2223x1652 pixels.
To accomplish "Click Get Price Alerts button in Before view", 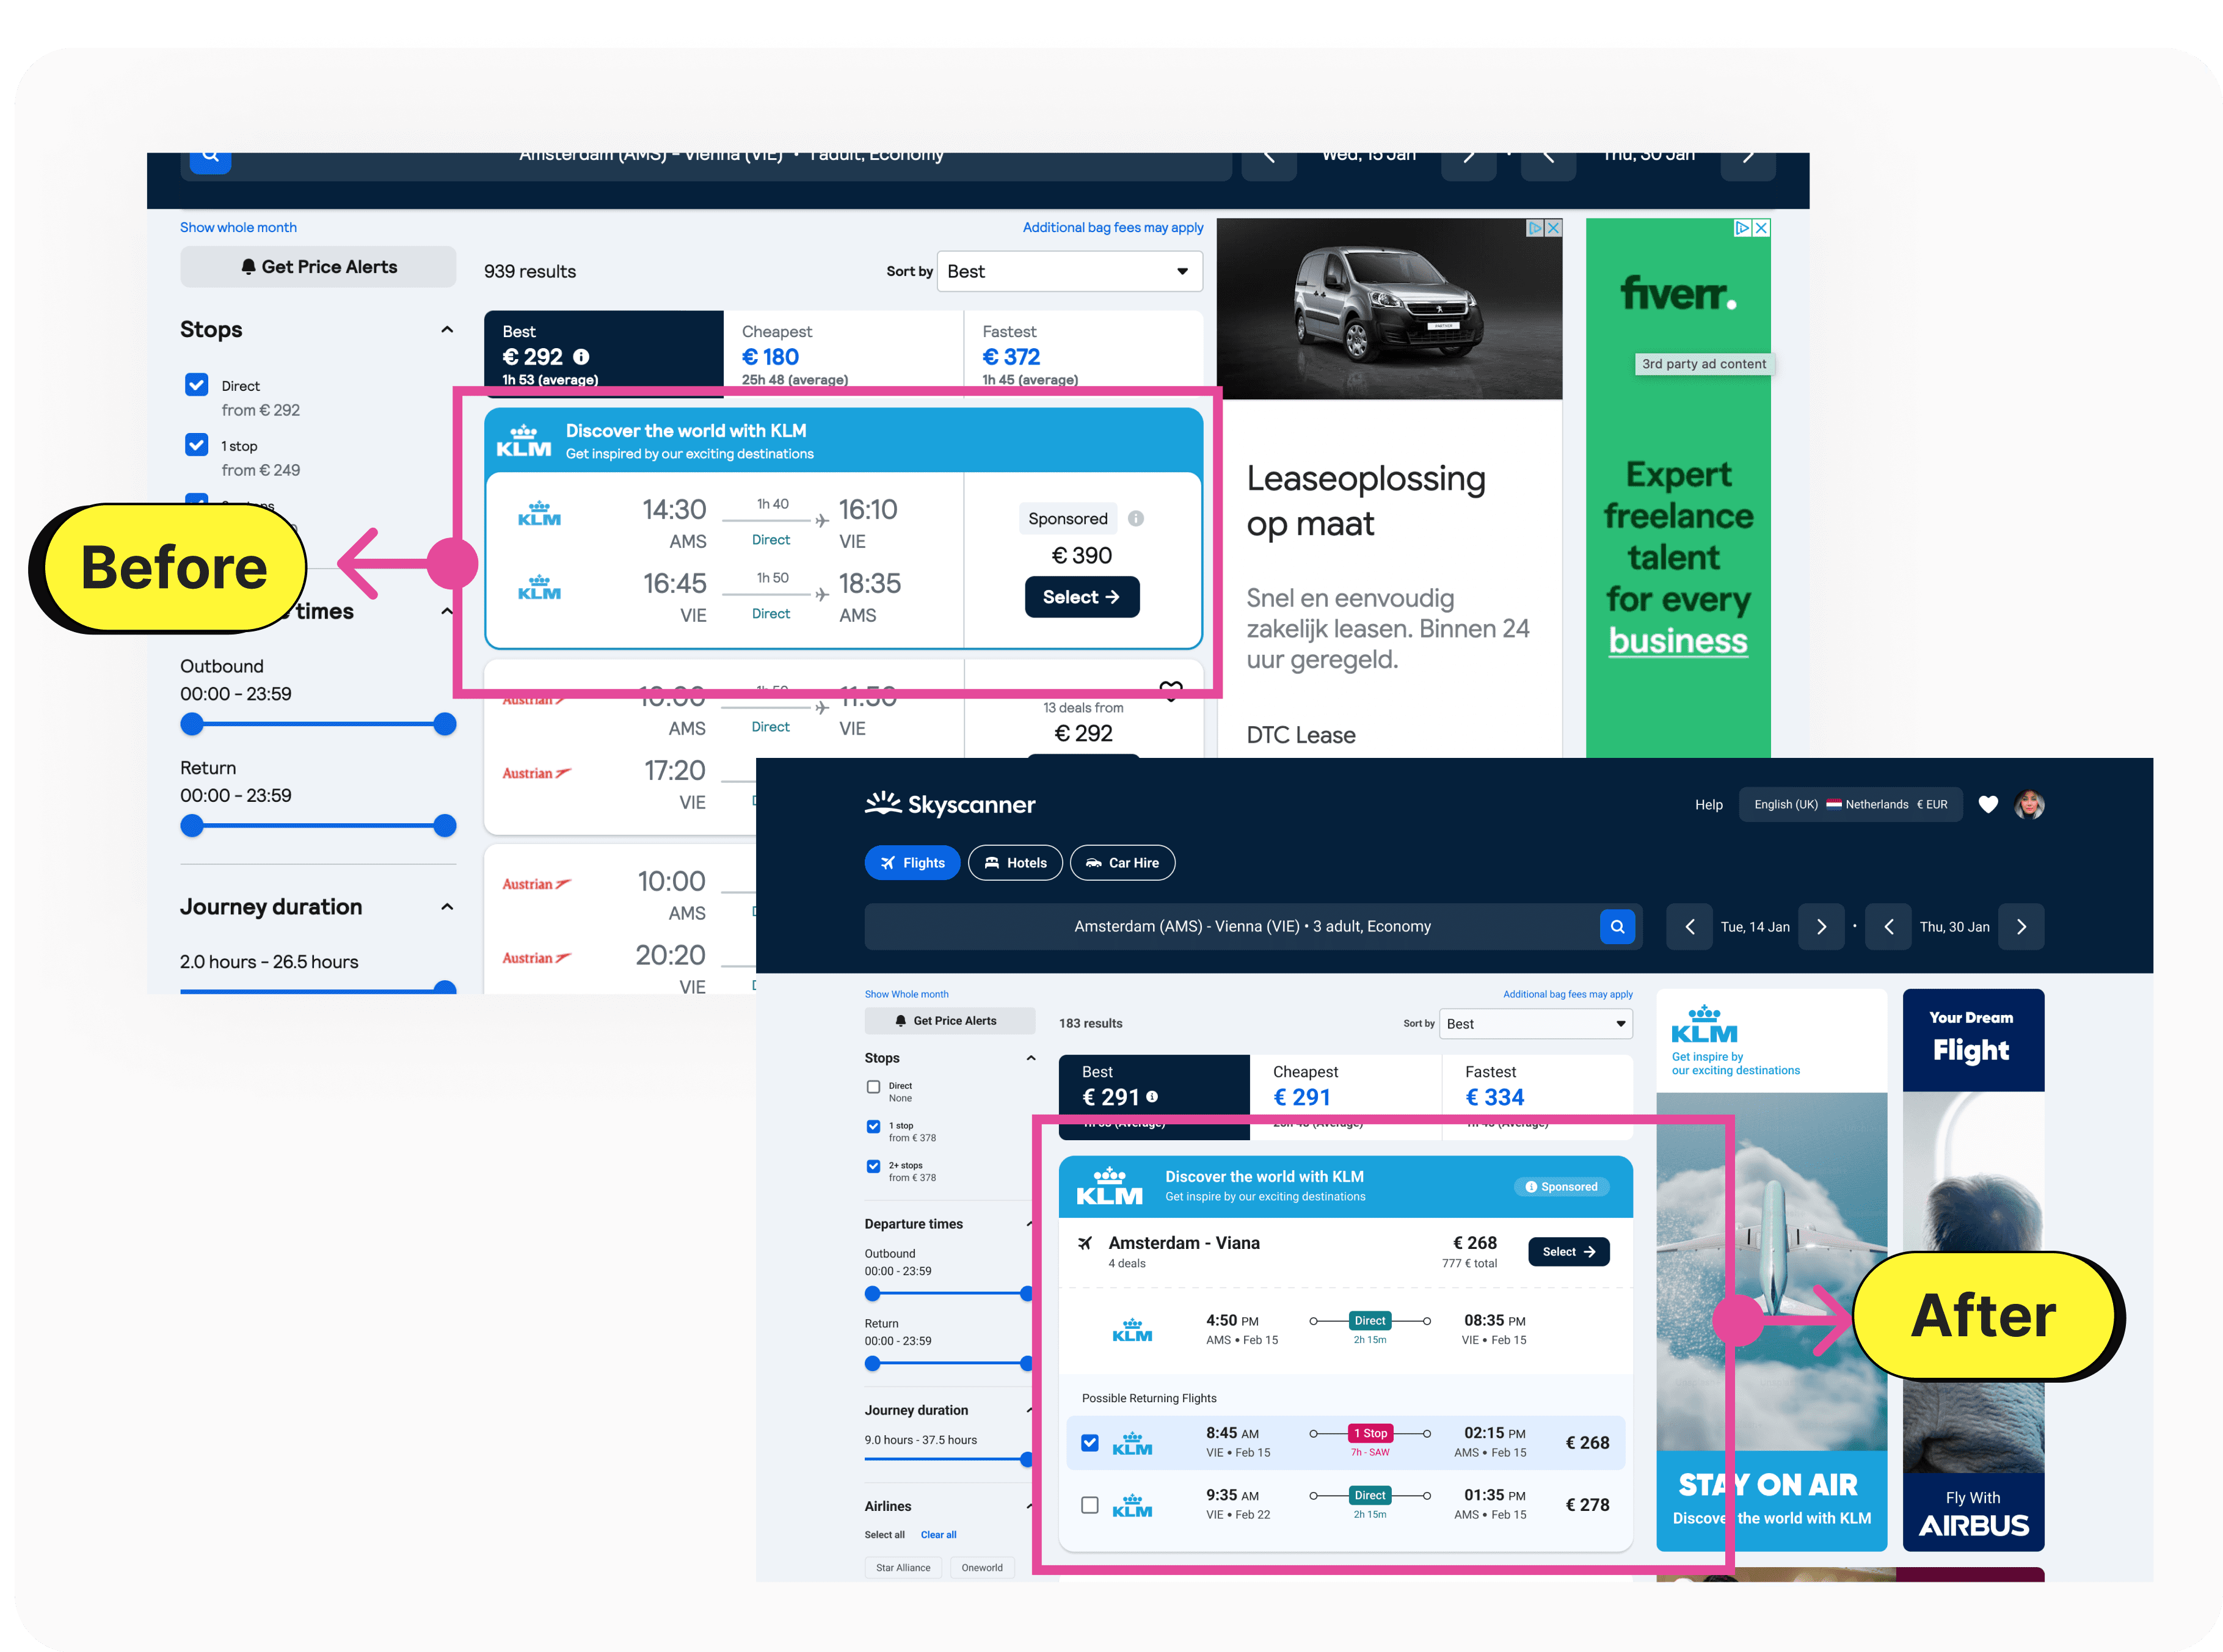I will coord(318,267).
